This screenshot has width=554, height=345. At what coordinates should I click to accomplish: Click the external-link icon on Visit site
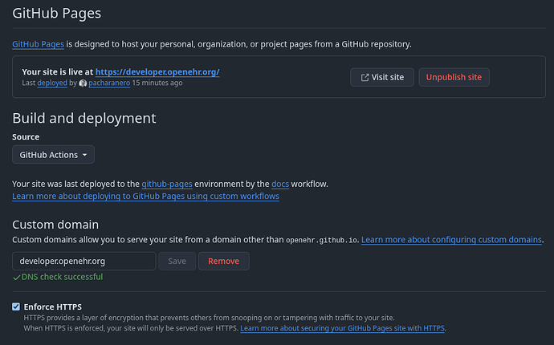pos(365,77)
